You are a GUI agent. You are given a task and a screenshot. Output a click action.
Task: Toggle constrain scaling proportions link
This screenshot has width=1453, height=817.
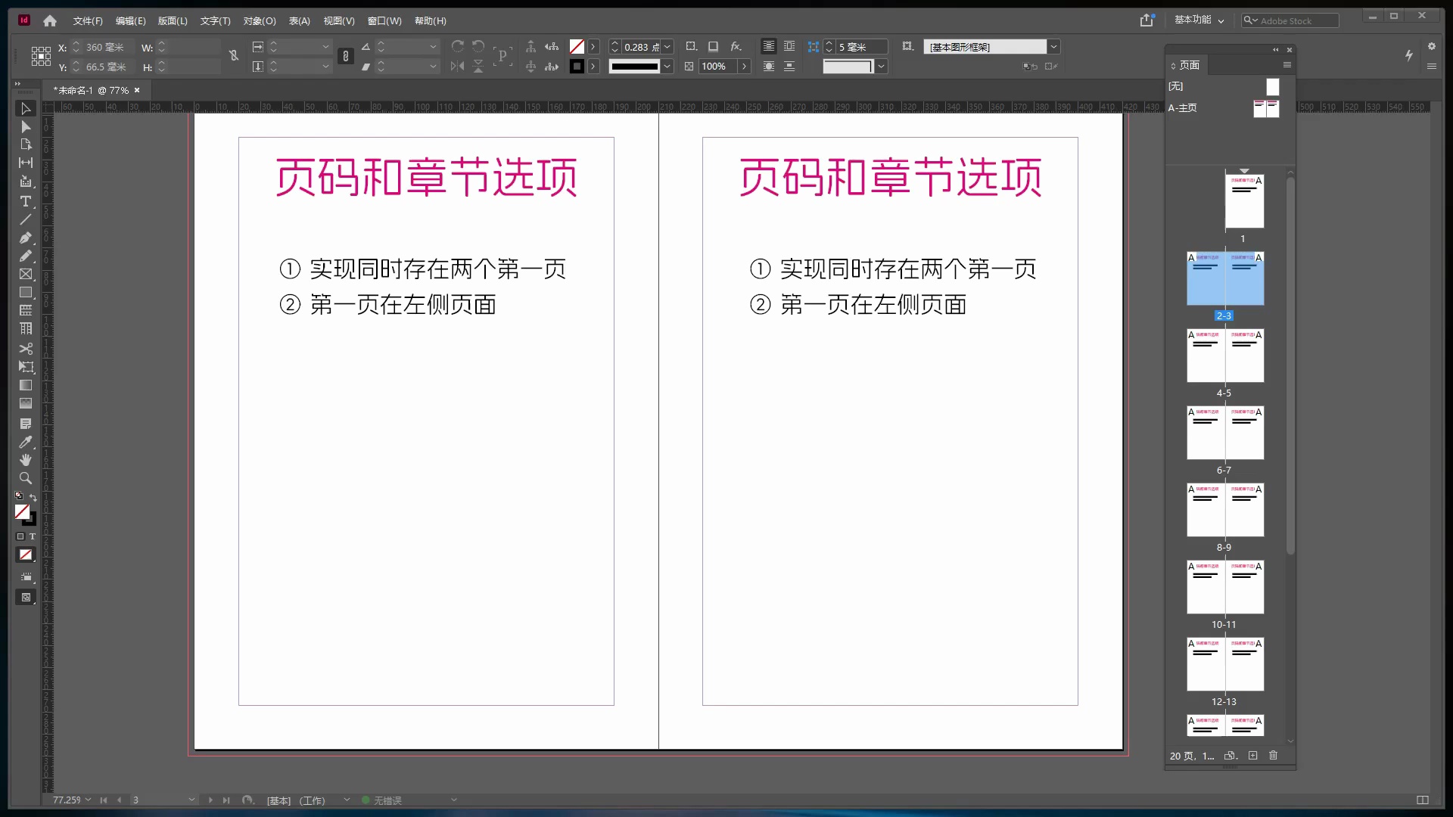click(x=346, y=56)
